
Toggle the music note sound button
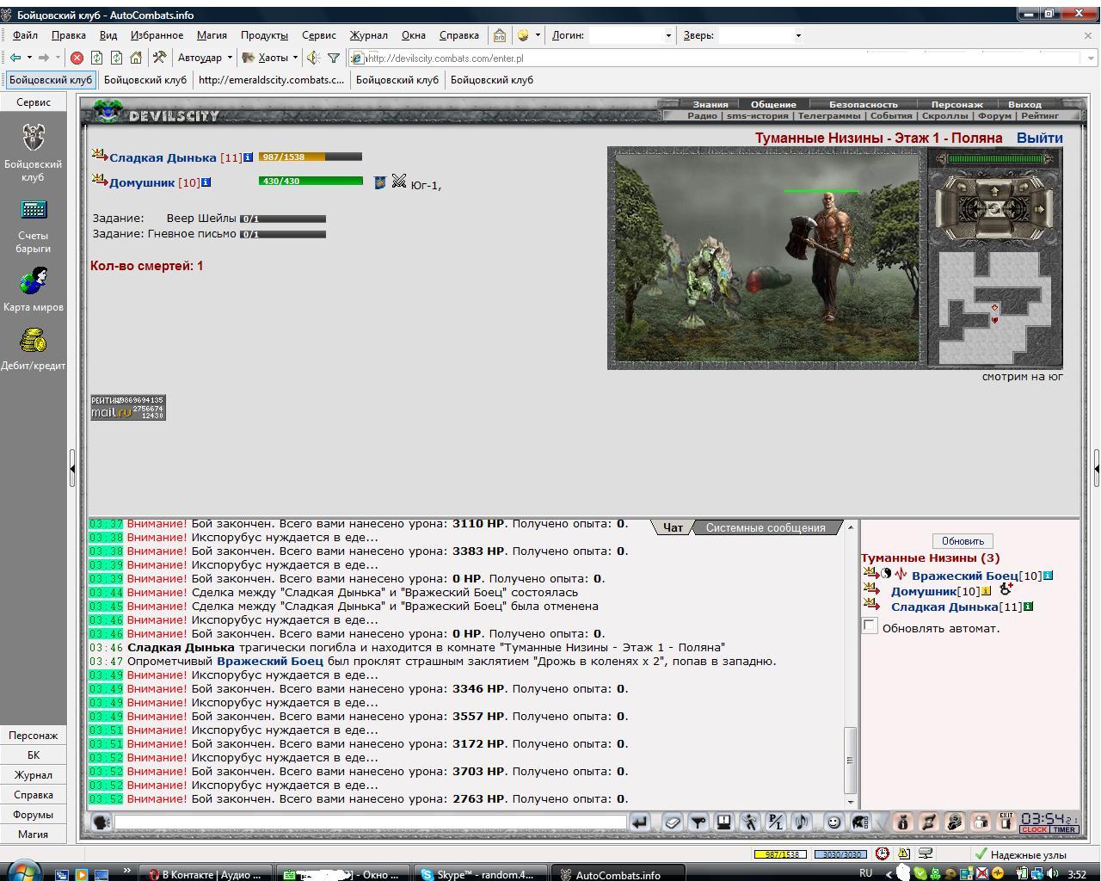[802, 822]
